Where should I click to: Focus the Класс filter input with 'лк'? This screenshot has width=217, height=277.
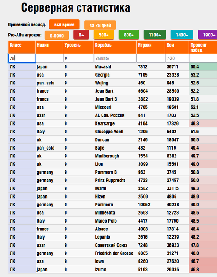click(22, 58)
